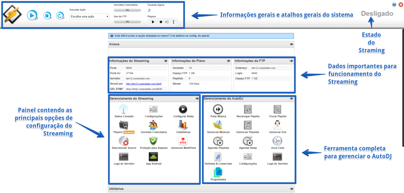Screen dimensions: 404x193
Task: Collapse the Utilitários section via eye icon
Action: click(x=291, y=189)
